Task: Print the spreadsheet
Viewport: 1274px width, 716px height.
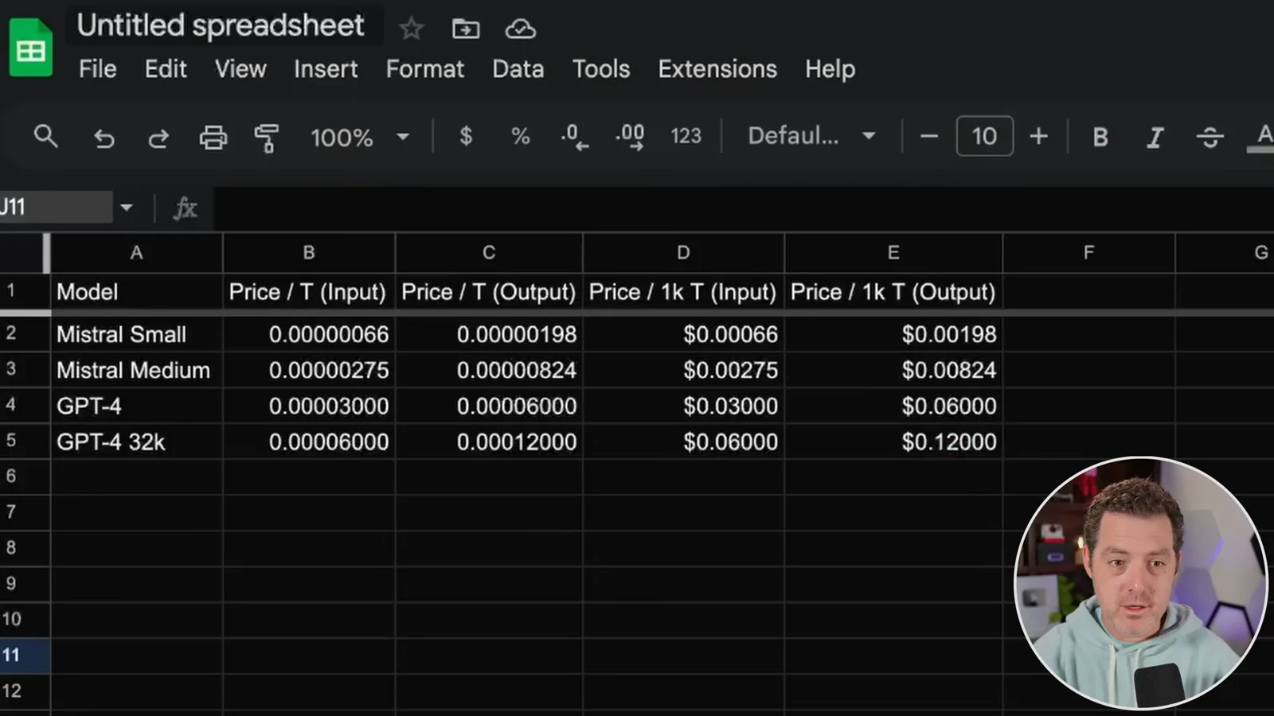Action: [x=213, y=138]
